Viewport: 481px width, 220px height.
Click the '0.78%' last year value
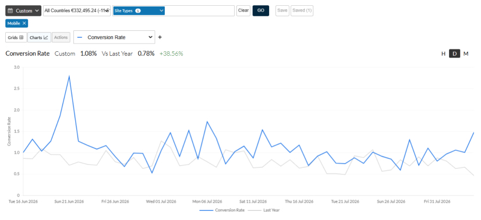point(146,54)
